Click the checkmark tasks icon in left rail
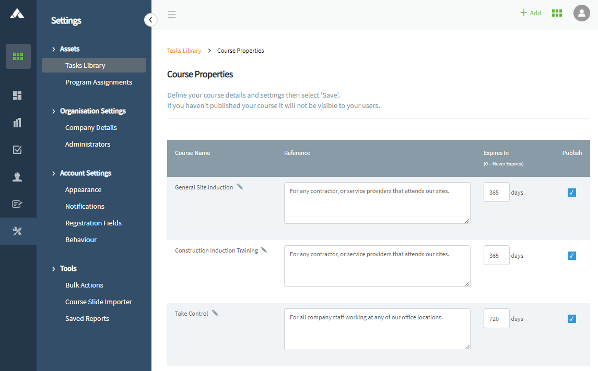The image size is (598, 371). coord(17,150)
